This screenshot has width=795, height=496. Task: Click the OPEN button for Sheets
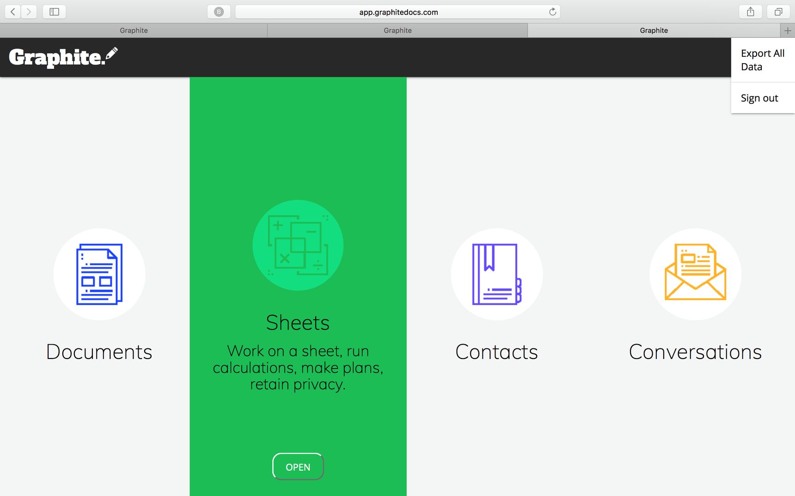click(x=298, y=467)
